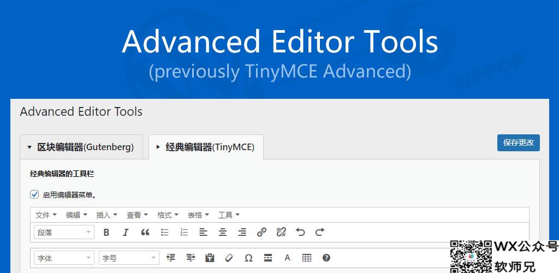This screenshot has height=273, width=559.
Task: Uncheck the 启用编辑器菜单 checkbox
Action: (x=34, y=194)
